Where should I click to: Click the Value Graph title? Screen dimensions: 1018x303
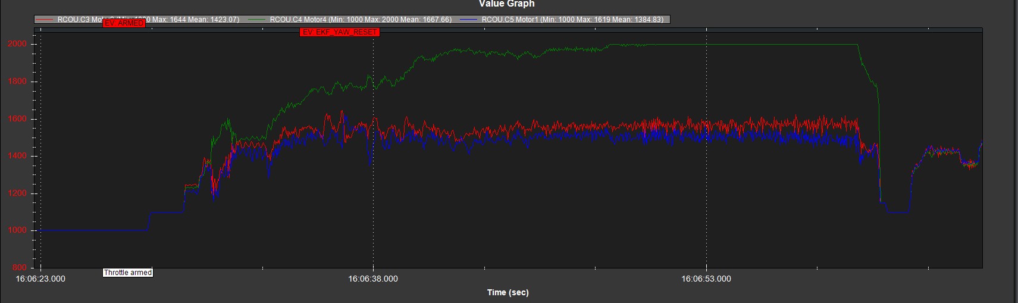click(x=506, y=4)
